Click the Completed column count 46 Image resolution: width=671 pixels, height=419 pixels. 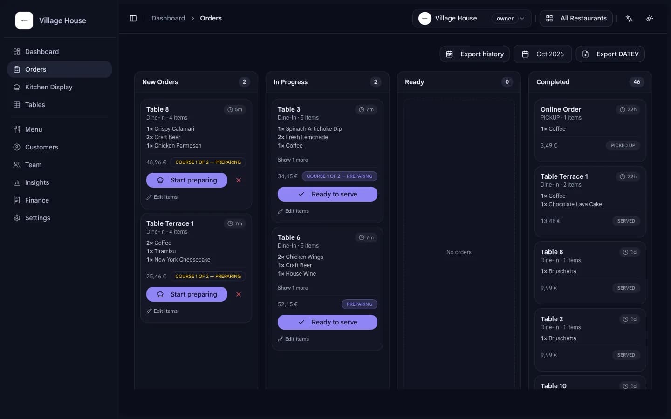pyautogui.click(x=637, y=82)
